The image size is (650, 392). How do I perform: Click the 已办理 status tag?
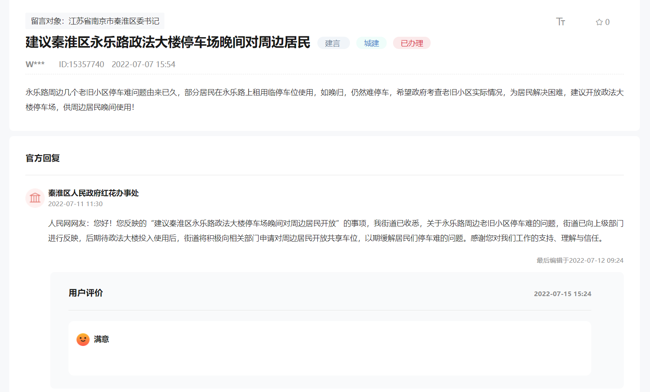412,43
